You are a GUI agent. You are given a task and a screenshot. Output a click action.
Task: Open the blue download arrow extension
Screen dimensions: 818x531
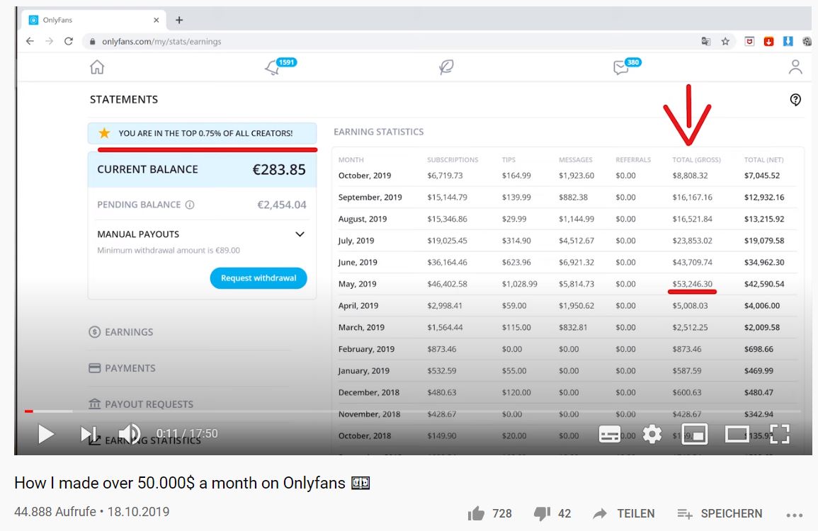tap(788, 41)
